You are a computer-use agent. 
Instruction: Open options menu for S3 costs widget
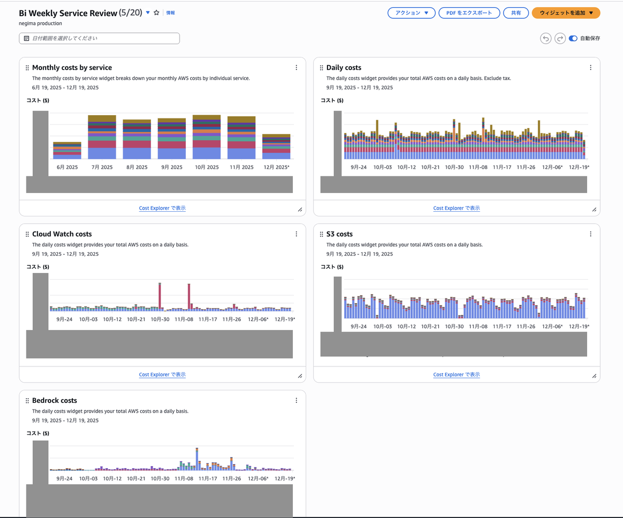point(591,234)
